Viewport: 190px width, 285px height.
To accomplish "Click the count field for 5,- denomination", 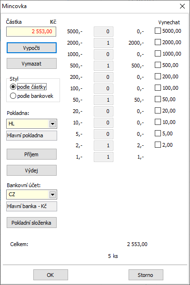I will pos(103,134).
